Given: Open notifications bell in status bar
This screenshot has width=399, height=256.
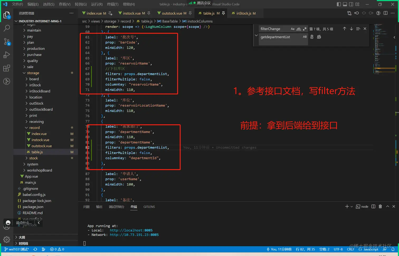Looking at the screenshot, I should 393,249.
